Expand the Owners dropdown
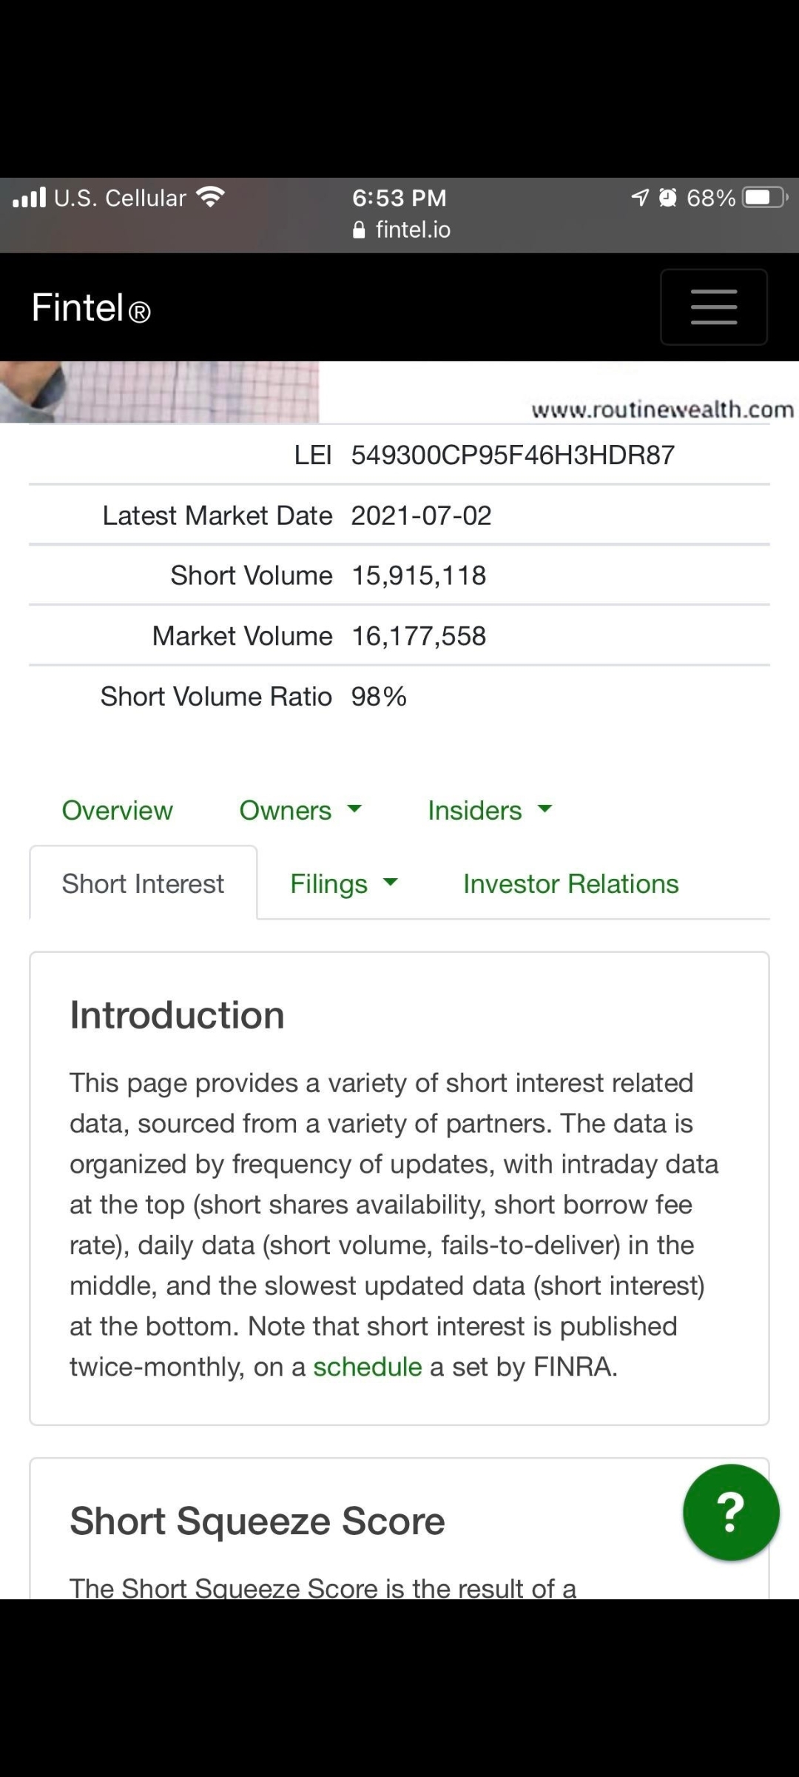 pyautogui.click(x=300, y=810)
